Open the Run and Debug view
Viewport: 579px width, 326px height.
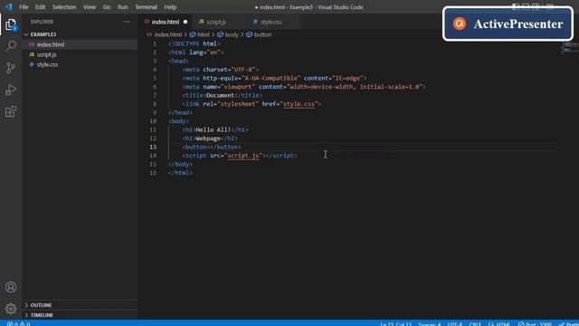click(x=11, y=90)
